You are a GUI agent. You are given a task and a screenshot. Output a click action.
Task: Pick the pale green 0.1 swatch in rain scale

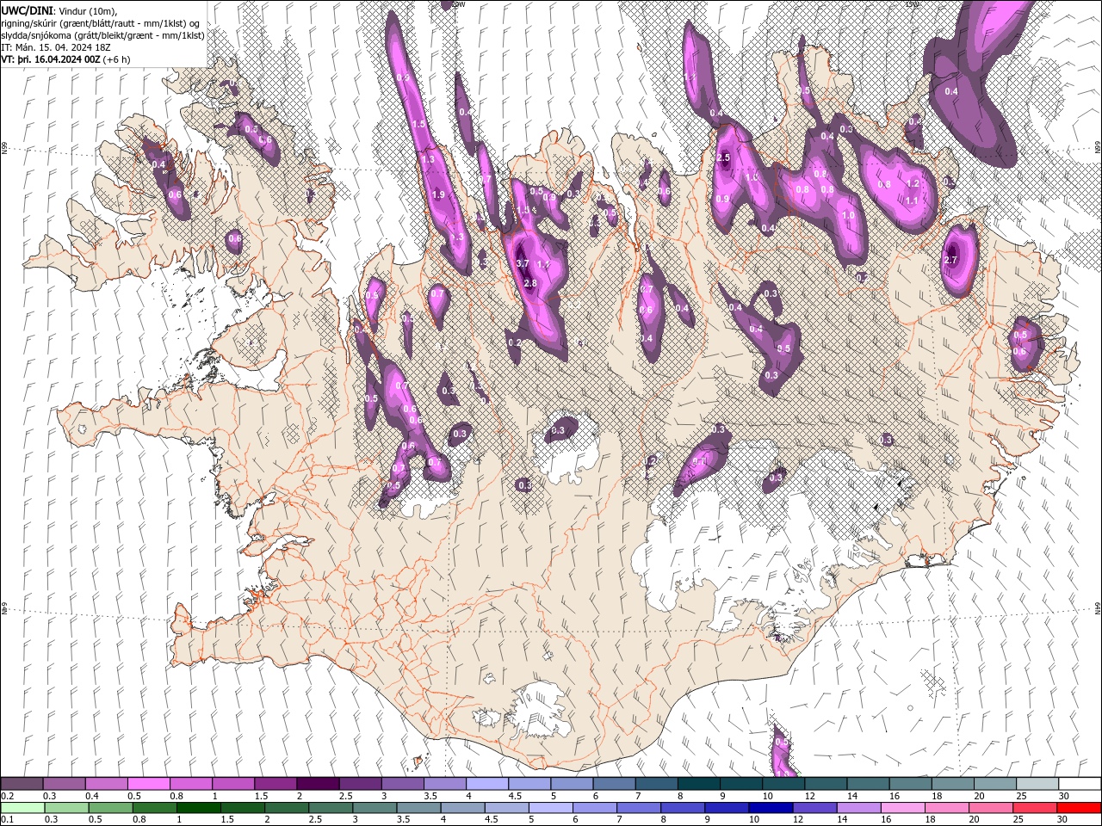click(22, 808)
